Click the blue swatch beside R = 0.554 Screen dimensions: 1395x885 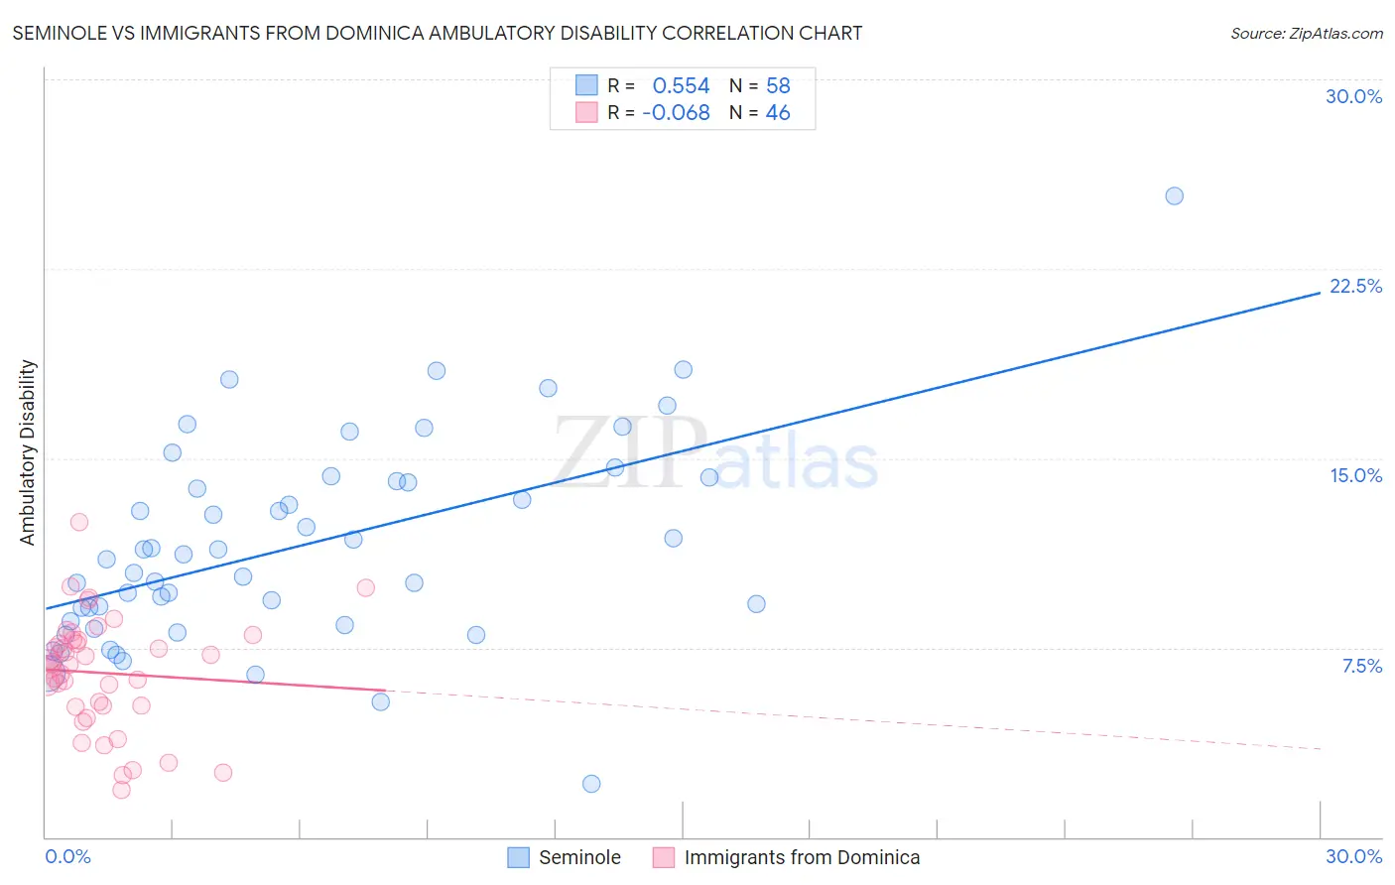[x=586, y=85]
